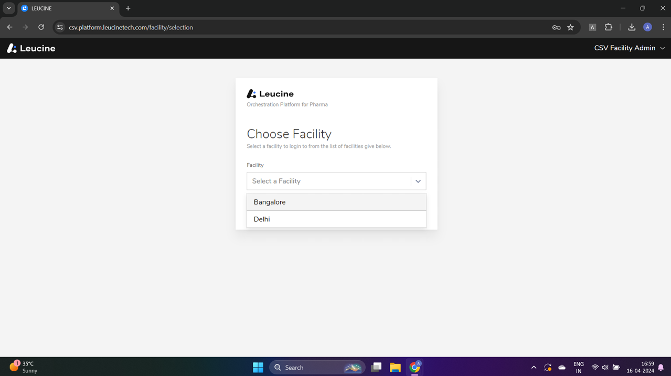The width and height of the screenshot is (671, 376).
Task: Click the Facility field label
Action: [255, 165]
